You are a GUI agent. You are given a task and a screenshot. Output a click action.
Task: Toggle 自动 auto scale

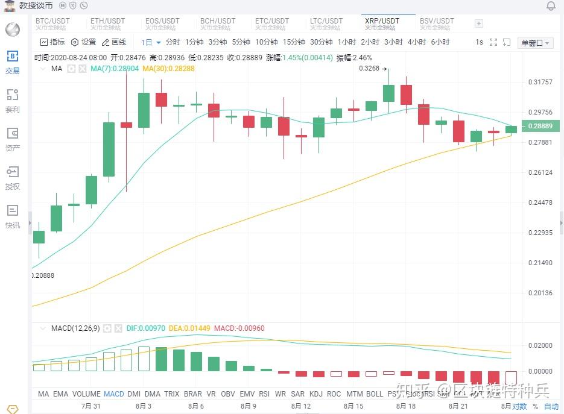pos(551,407)
